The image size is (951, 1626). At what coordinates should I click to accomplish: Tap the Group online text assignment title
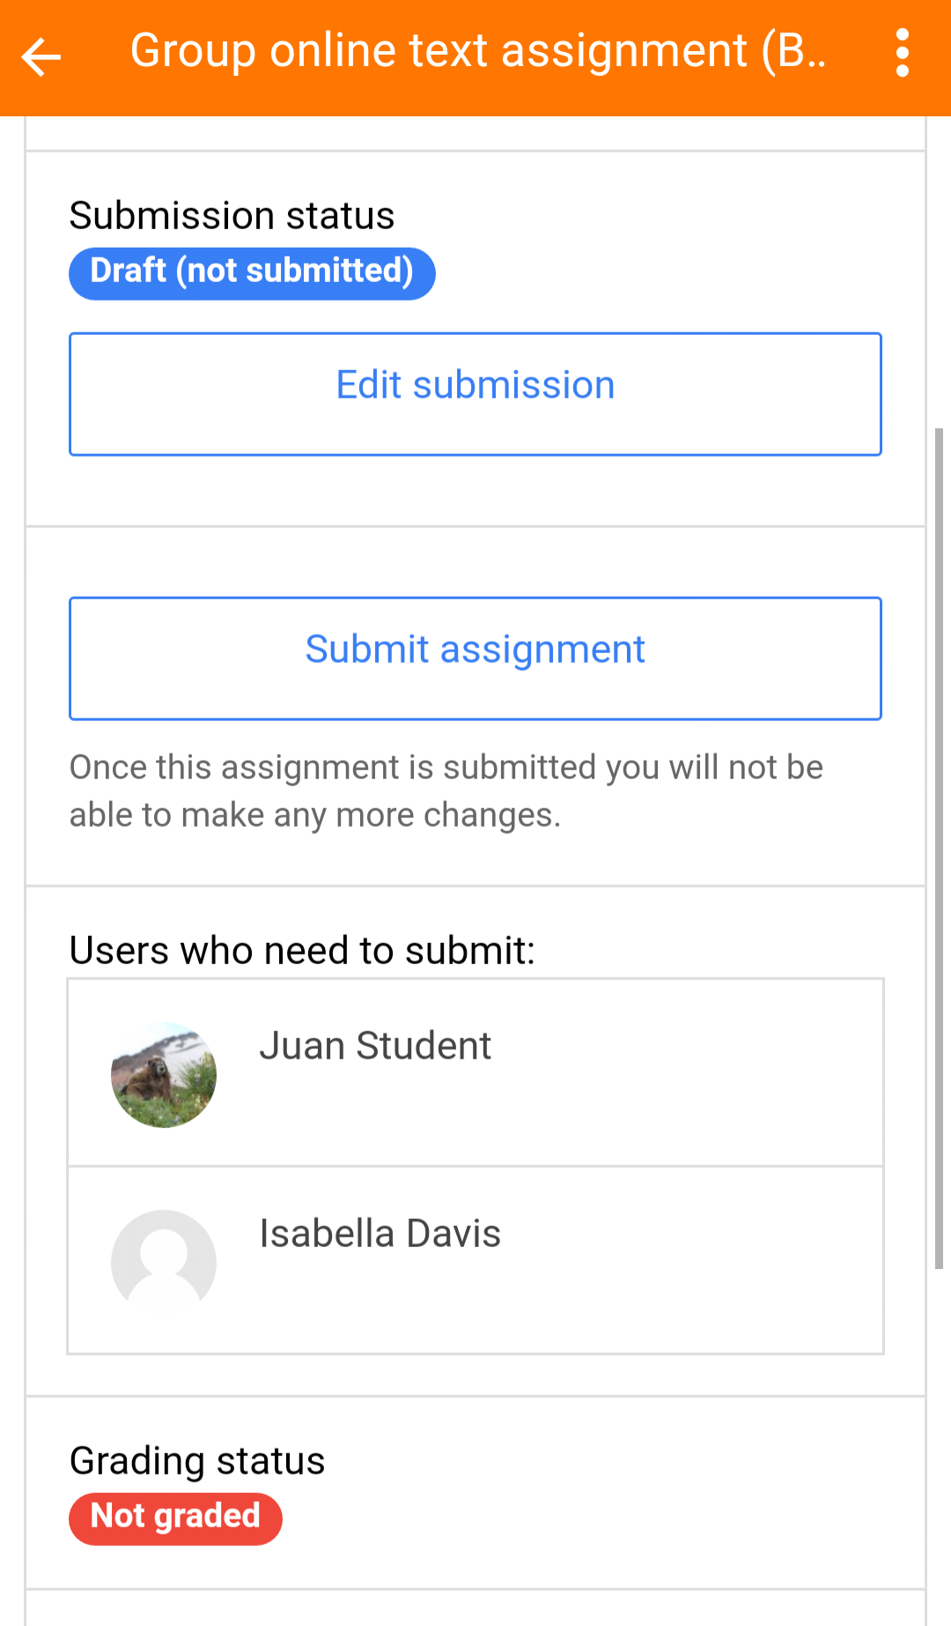[x=477, y=51]
